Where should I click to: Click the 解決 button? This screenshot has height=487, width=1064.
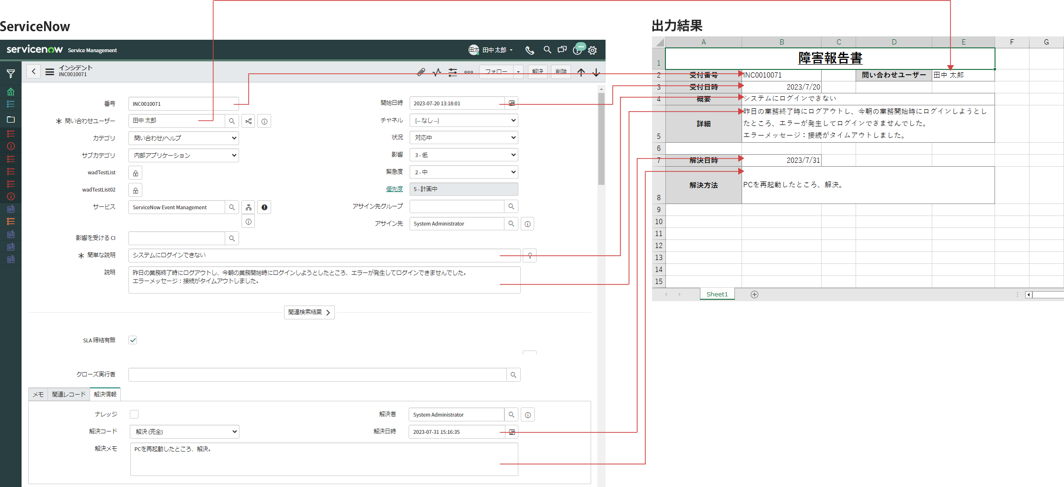(538, 72)
